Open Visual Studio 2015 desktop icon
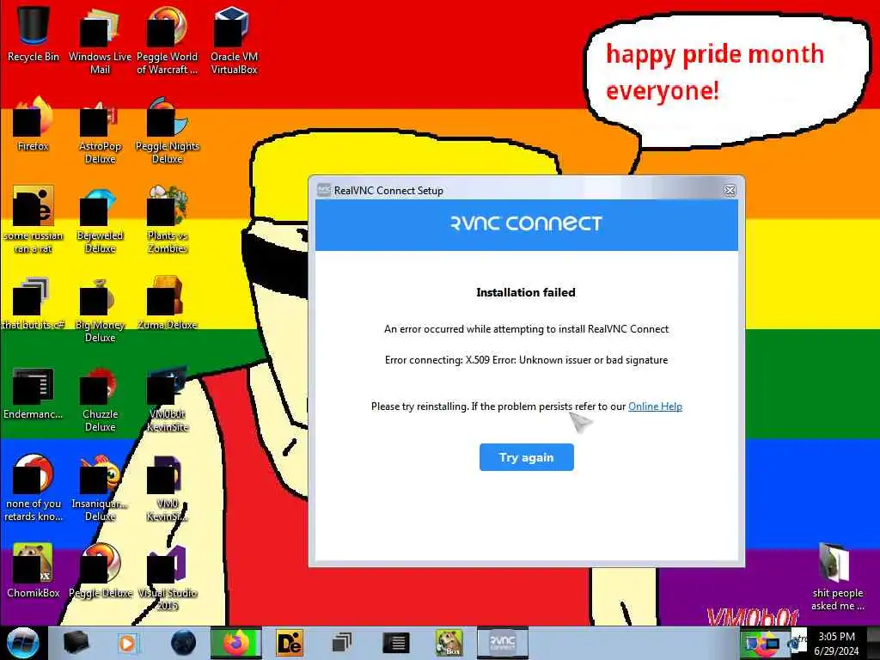The height and width of the screenshot is (660, 880). [168, 577]
